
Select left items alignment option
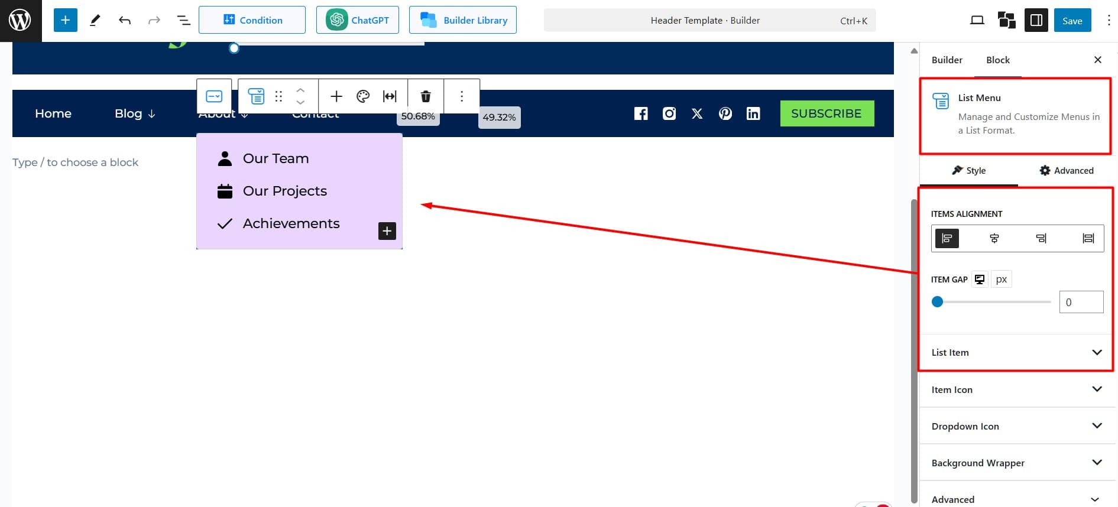(x=947, y=238)
